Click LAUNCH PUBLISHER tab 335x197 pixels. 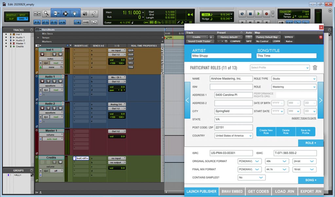(x=202, y=191)
